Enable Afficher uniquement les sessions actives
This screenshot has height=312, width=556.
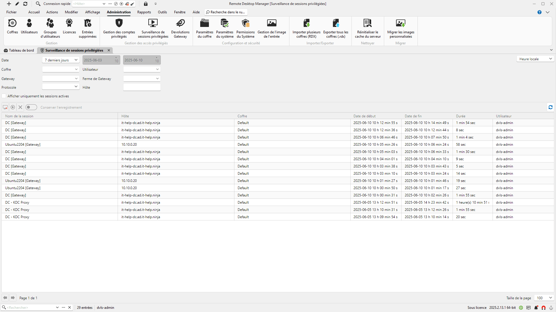[4, 96]
